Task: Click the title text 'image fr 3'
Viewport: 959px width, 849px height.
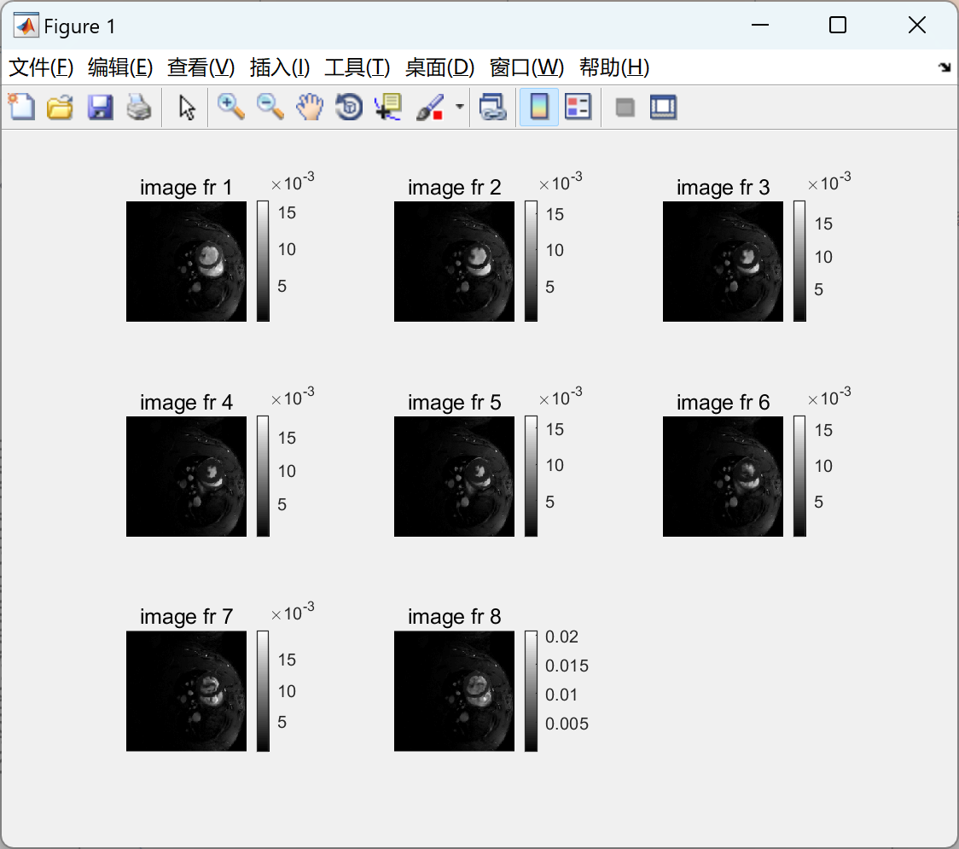Action: tap(723, 187)
